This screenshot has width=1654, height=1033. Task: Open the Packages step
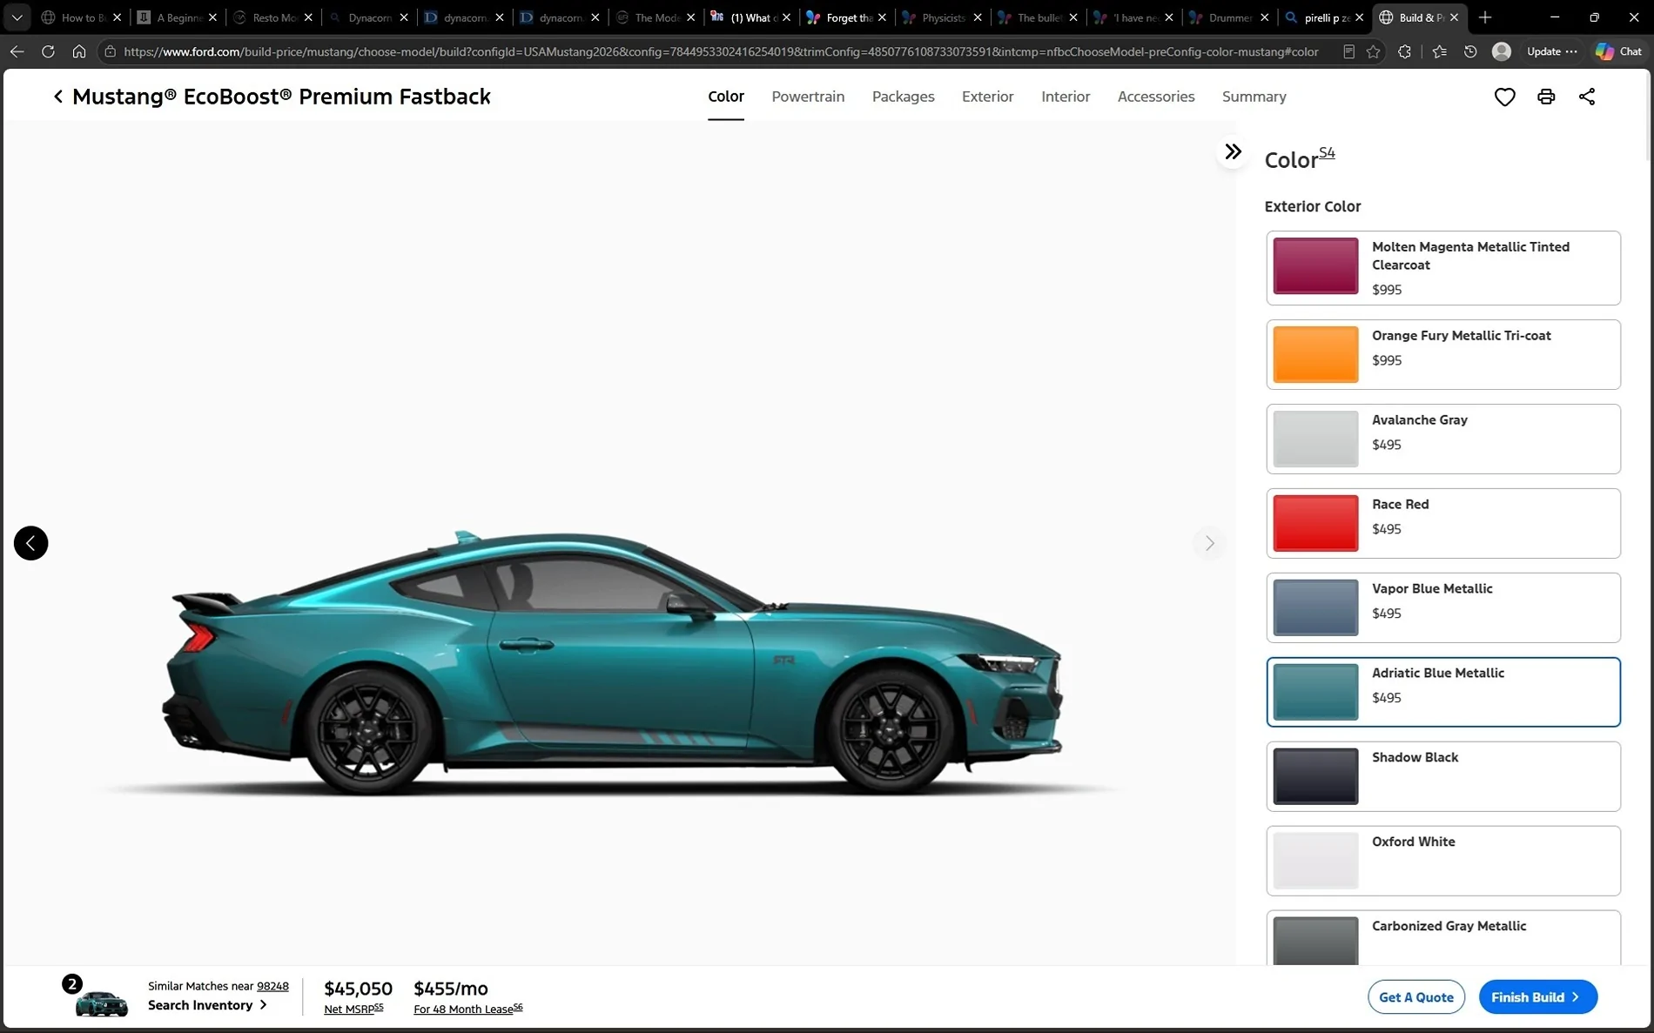coord(903,97)
